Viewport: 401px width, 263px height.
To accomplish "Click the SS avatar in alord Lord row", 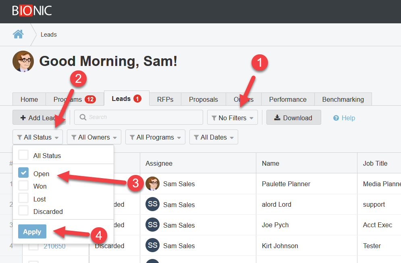I will 152,204.
